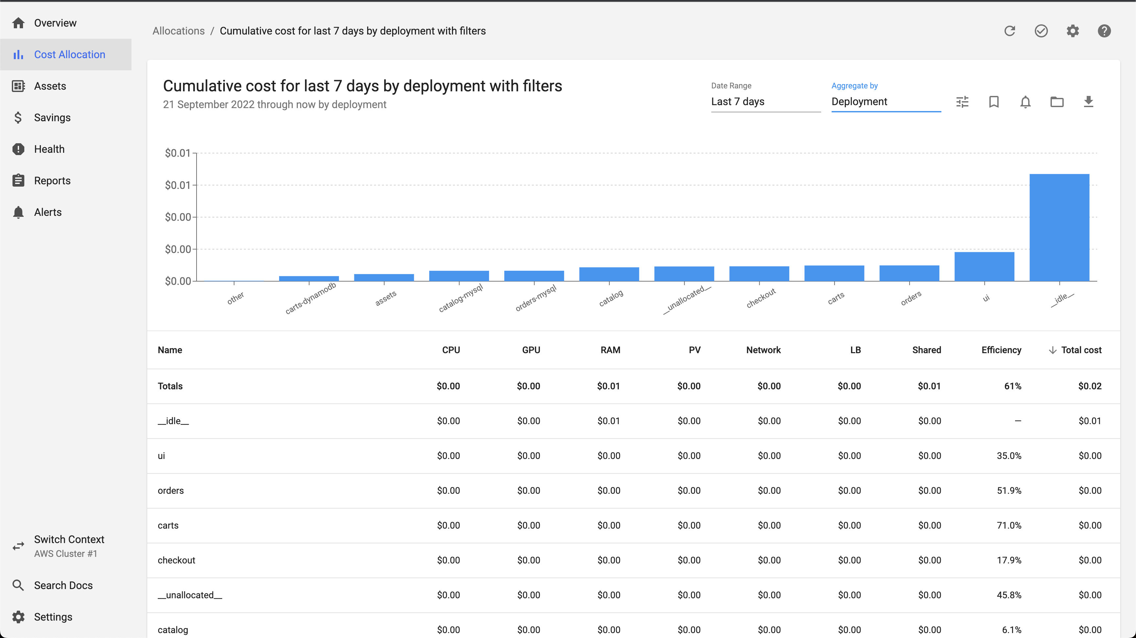The image size is (1136, 638).
Task: Click the bell alerts icon near Aggregate
Action: (1025, 102)
